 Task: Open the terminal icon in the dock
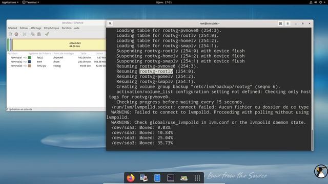click(171, 178)
